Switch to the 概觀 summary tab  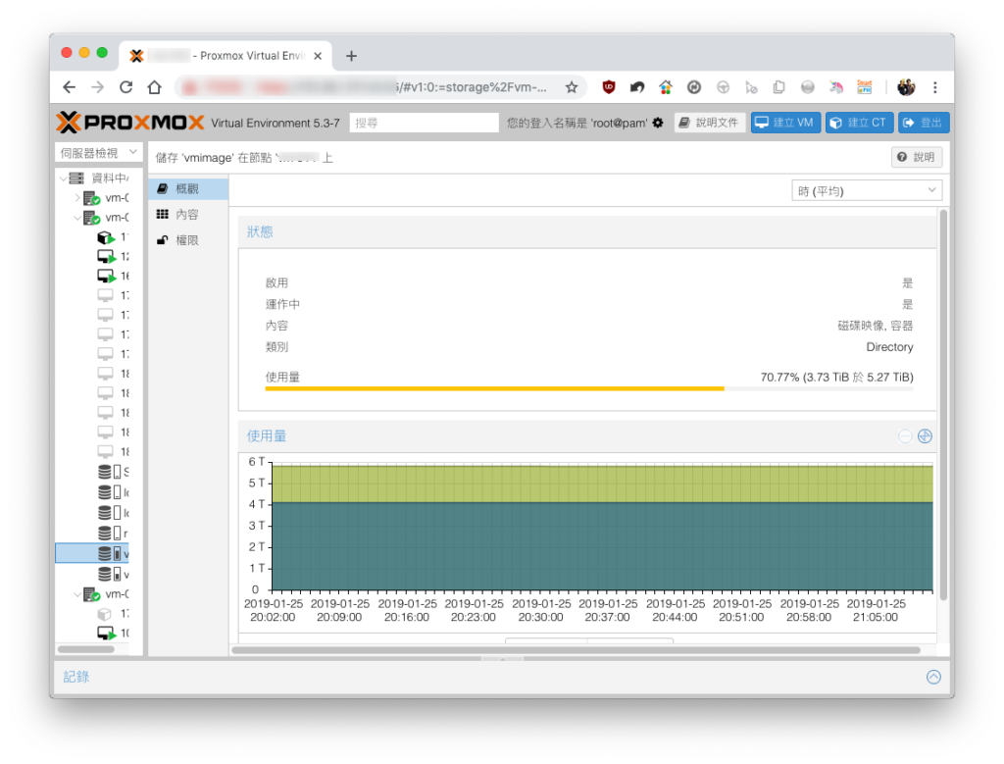(188, 189)
